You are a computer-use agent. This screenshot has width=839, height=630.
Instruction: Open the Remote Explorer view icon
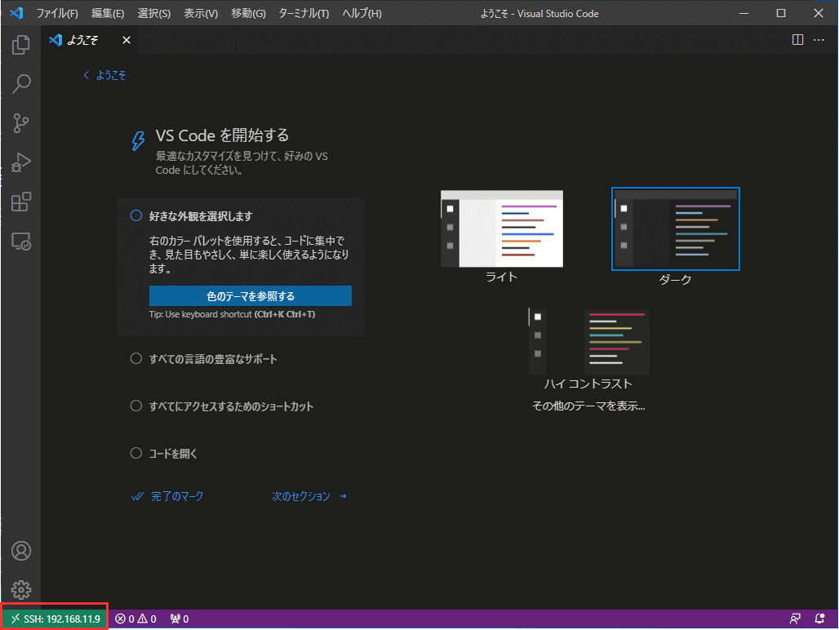coord(21,242)
